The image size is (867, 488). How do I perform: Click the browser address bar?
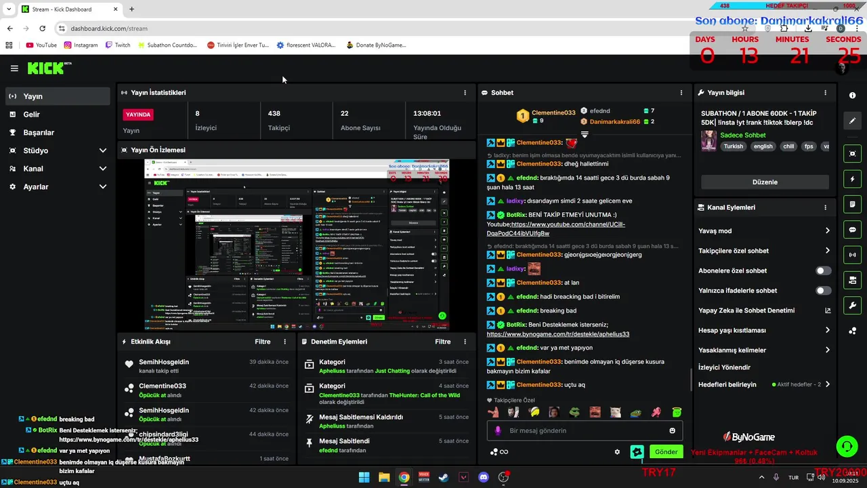393,28
